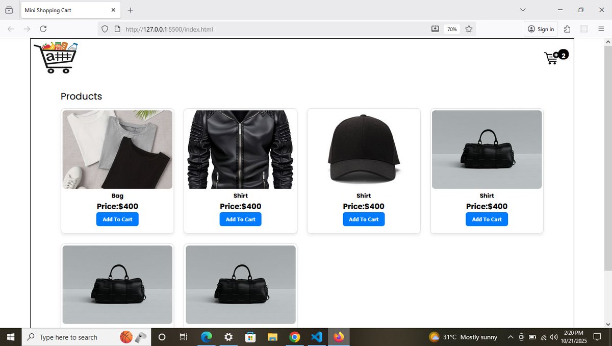
Task: Close the Mini Shopping Cart tab
Action: pos(113,10)
